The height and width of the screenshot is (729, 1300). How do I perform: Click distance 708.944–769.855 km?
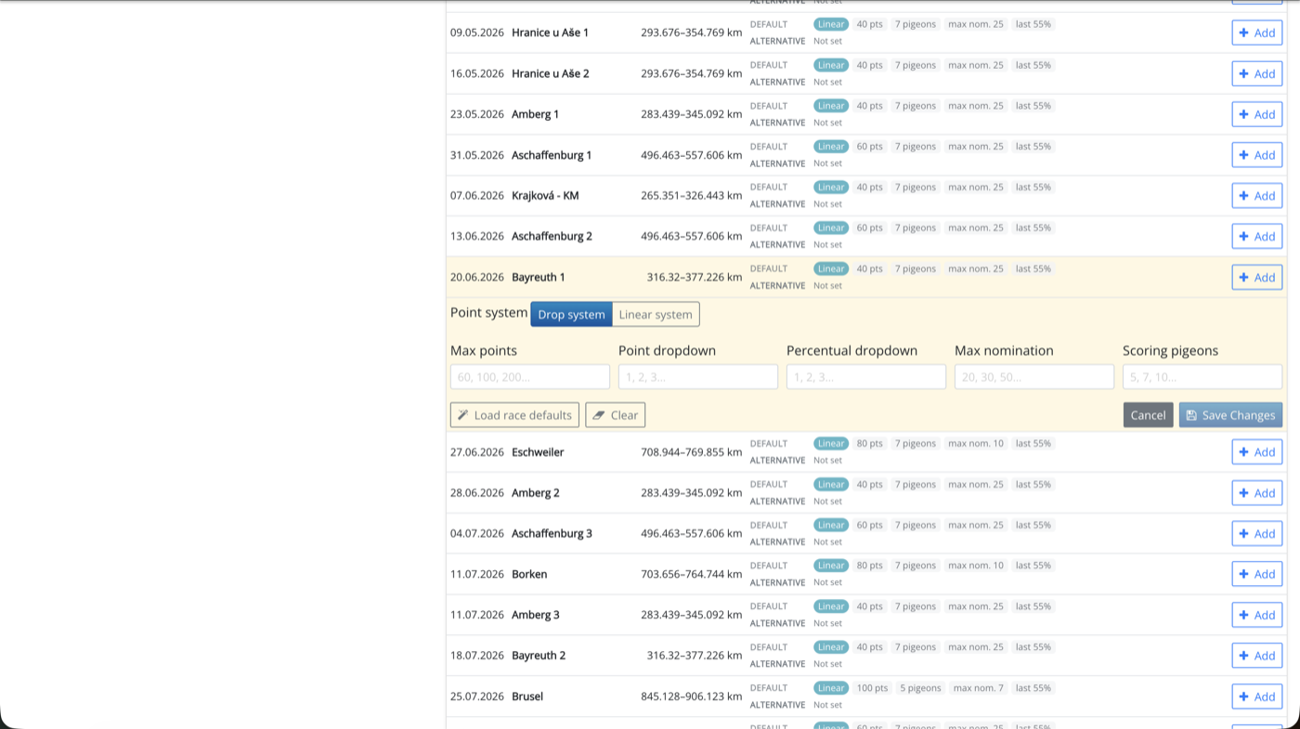coord(692,452)
